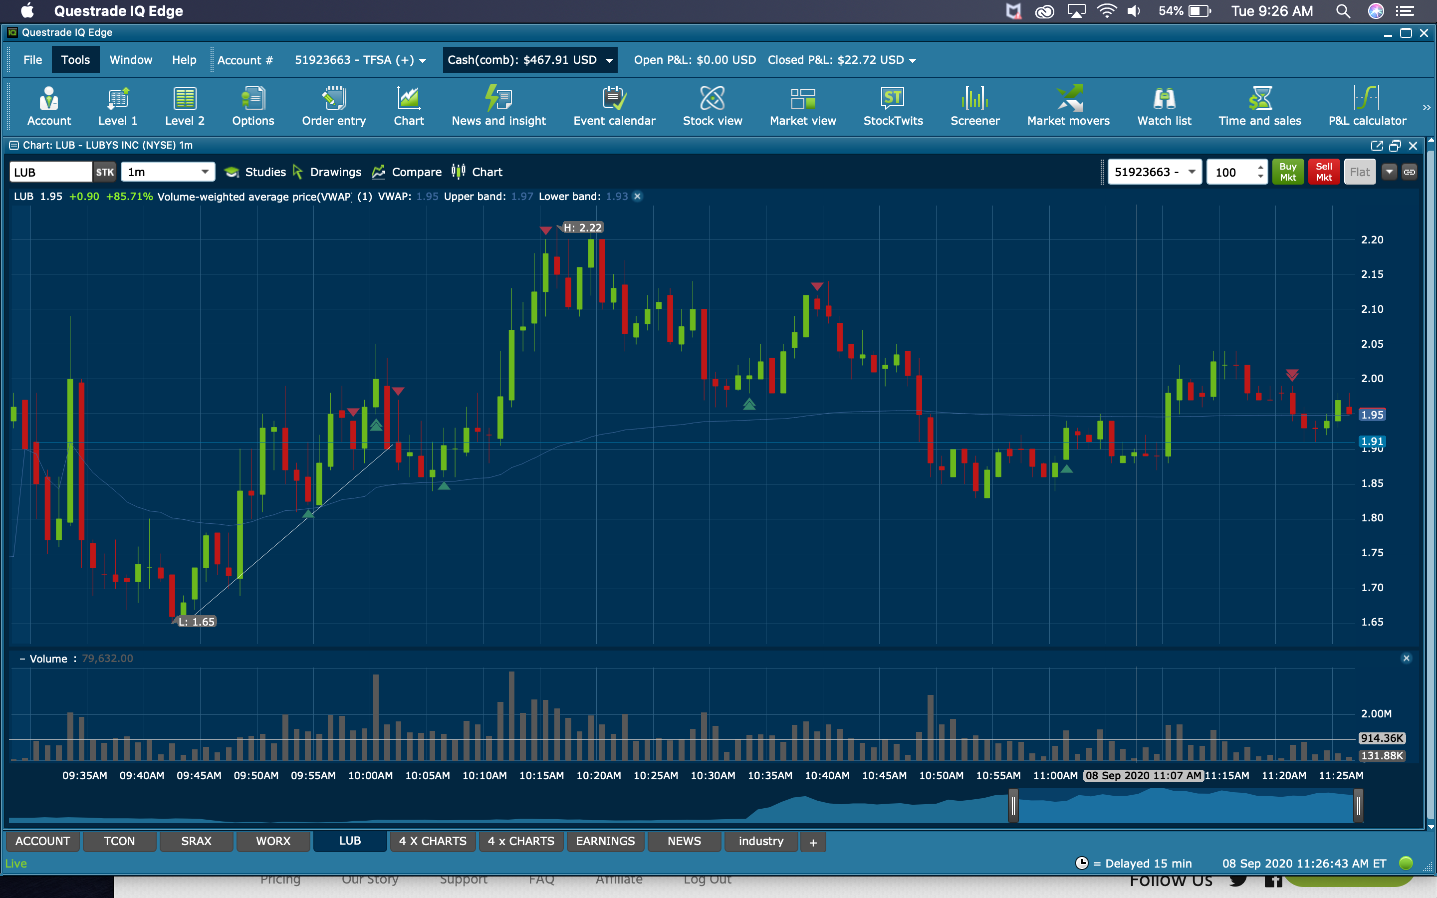Open the Event calendar icon
Image resolution: width=1437 pixels, height=898 pixels.
pyautogui.click(x=614, y=106)
